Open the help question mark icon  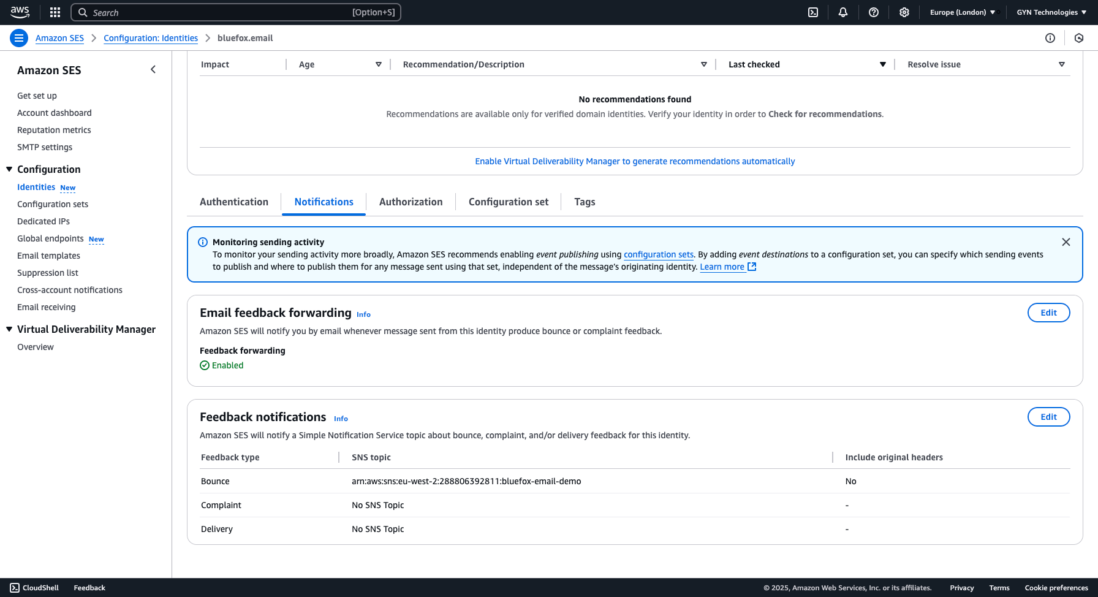(874, 12)
